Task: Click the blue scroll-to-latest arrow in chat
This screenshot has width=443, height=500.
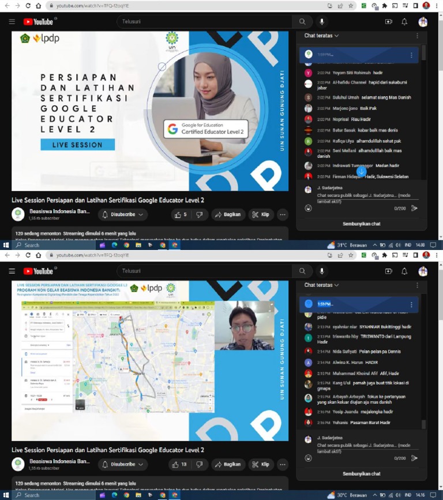Action: coord(361,171)
